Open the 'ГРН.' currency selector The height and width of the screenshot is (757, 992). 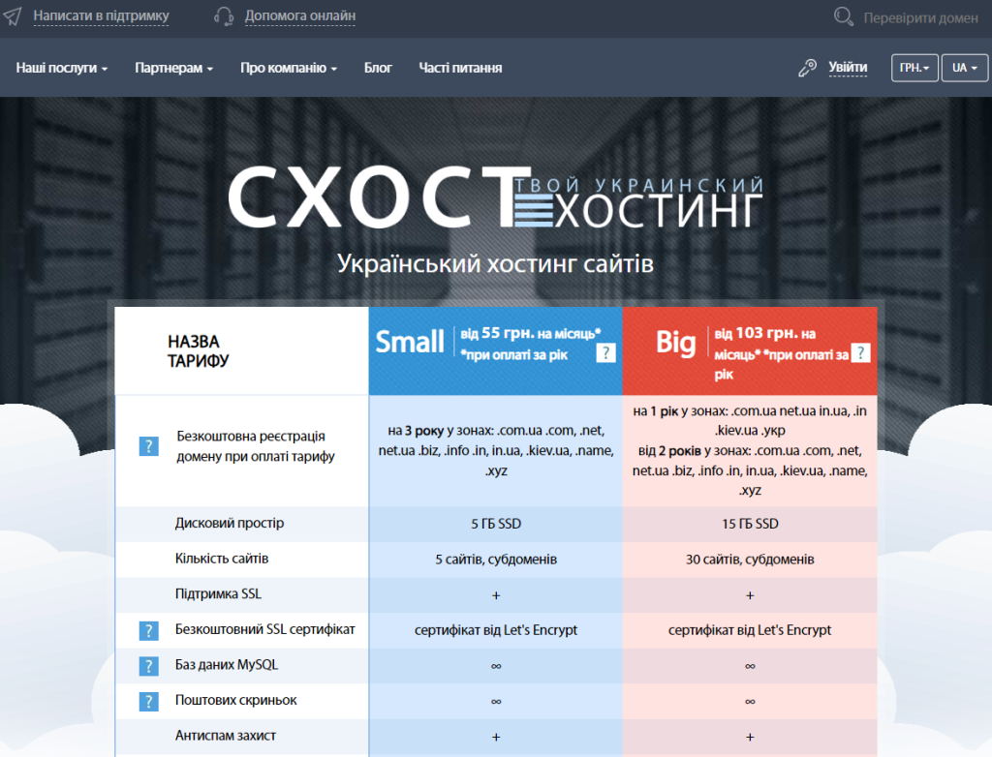914,68
